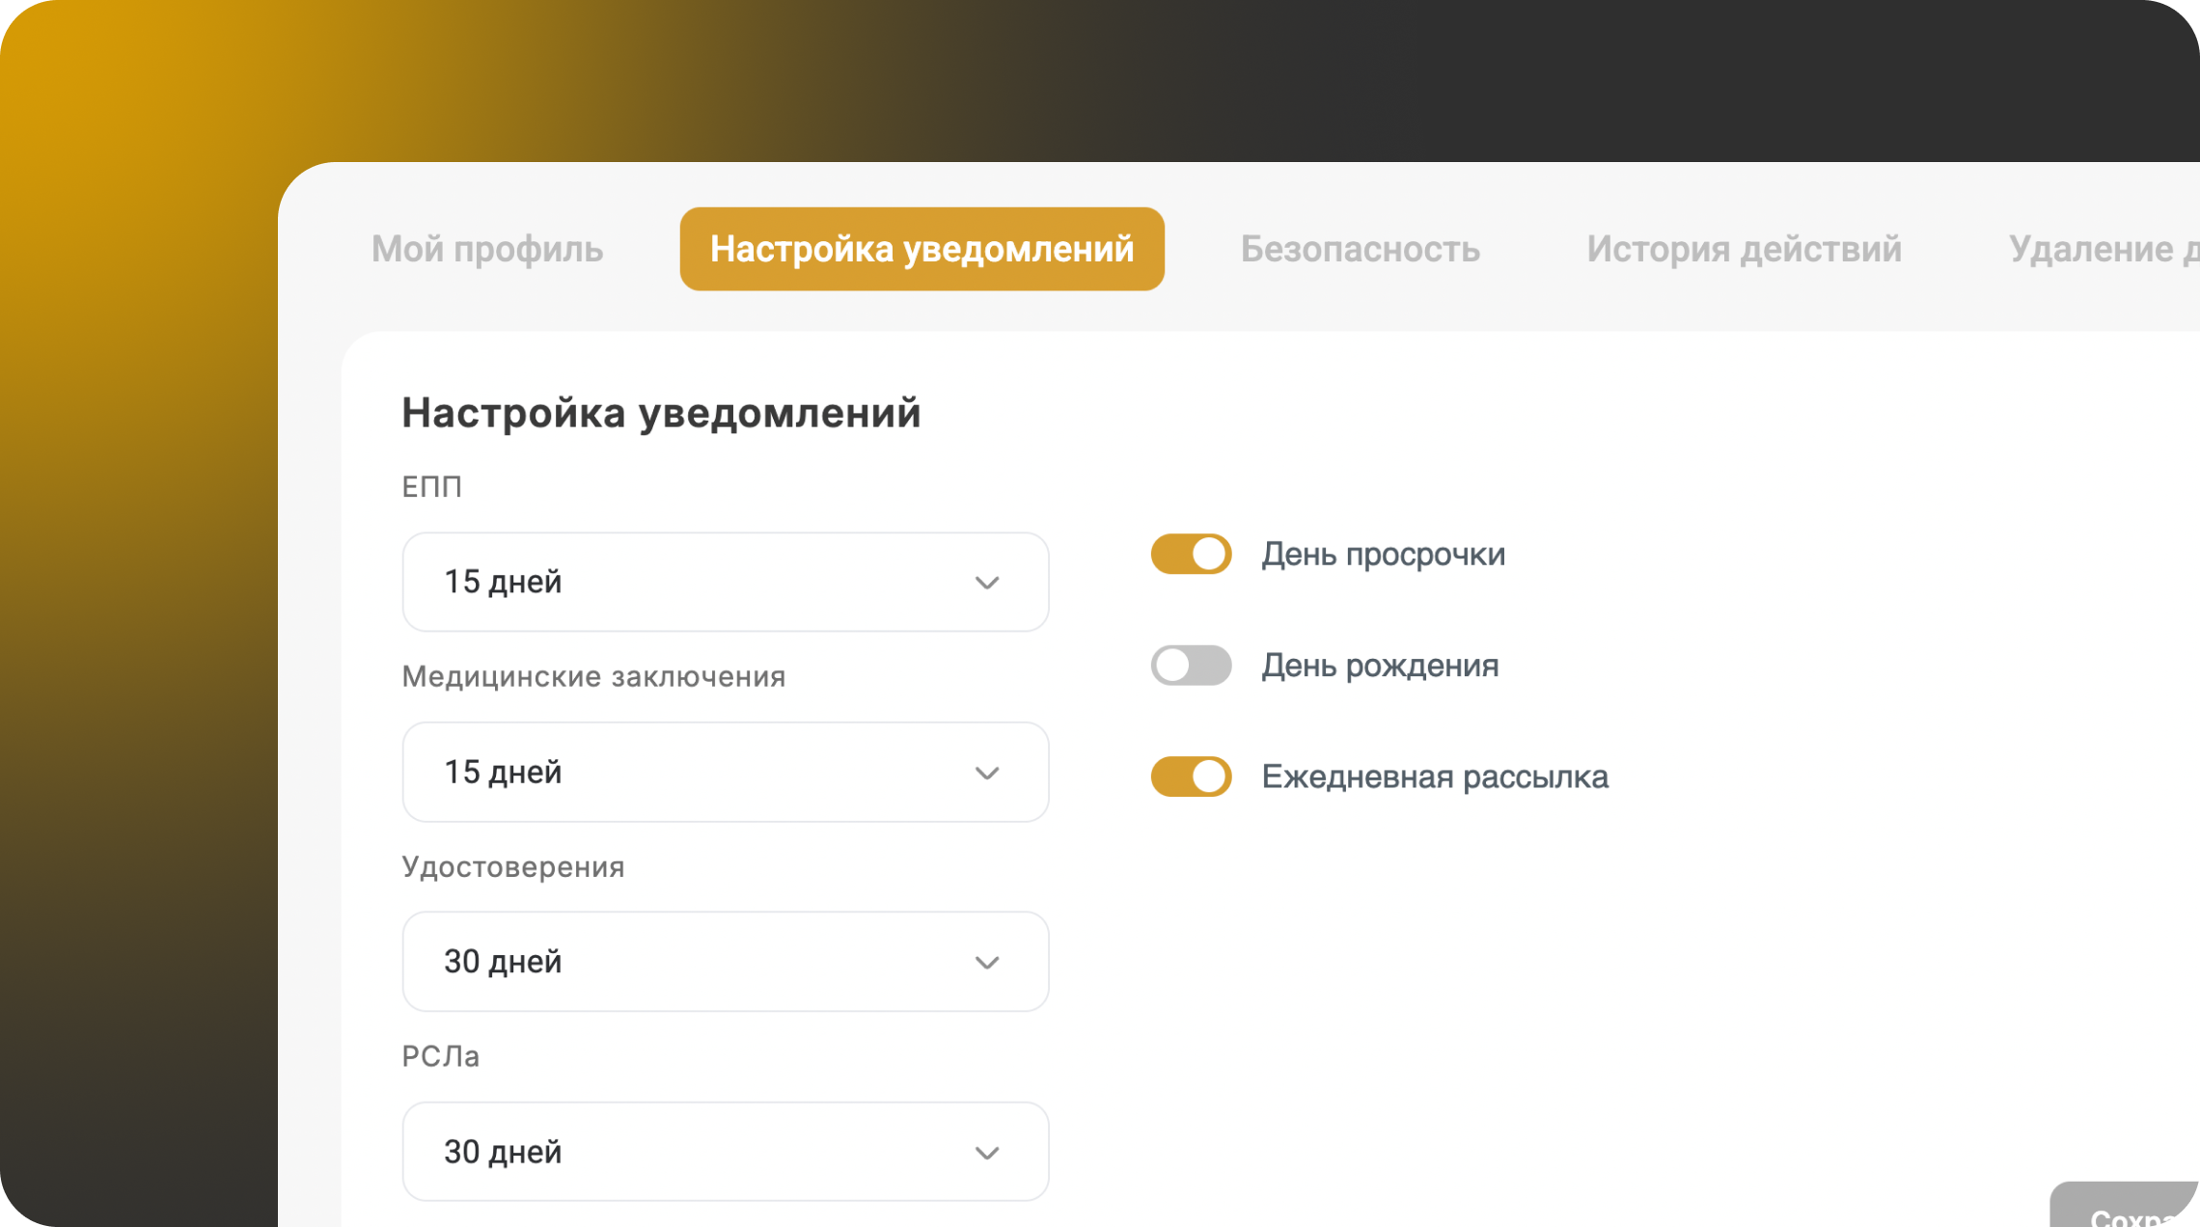Image resolution: width=2200 pixels, height=1227 pixels.
Task: Click the Ежедневная рассылка label text
Action: (x=1435, y=777)
